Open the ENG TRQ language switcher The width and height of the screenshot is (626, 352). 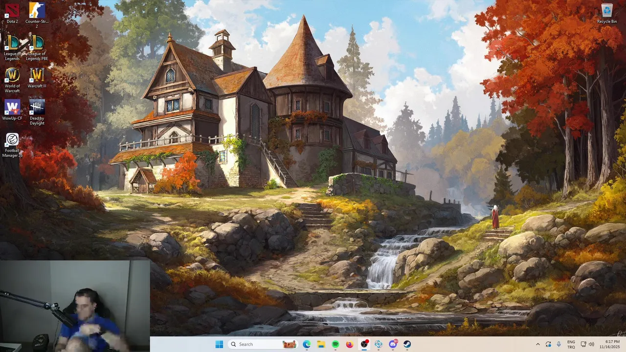click(571, 344)
